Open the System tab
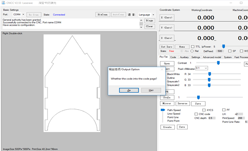The image size is (248, 151). 228,57
